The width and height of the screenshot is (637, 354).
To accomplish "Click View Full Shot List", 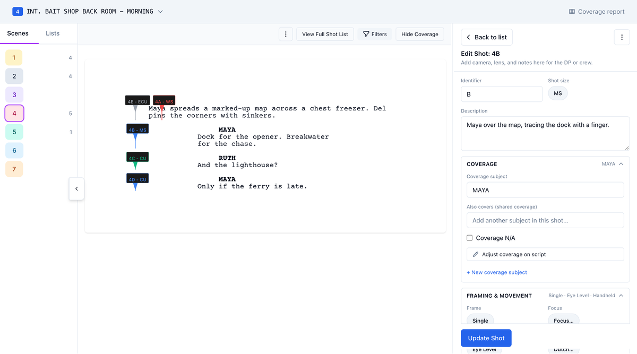I will click(x=325, y=34).
